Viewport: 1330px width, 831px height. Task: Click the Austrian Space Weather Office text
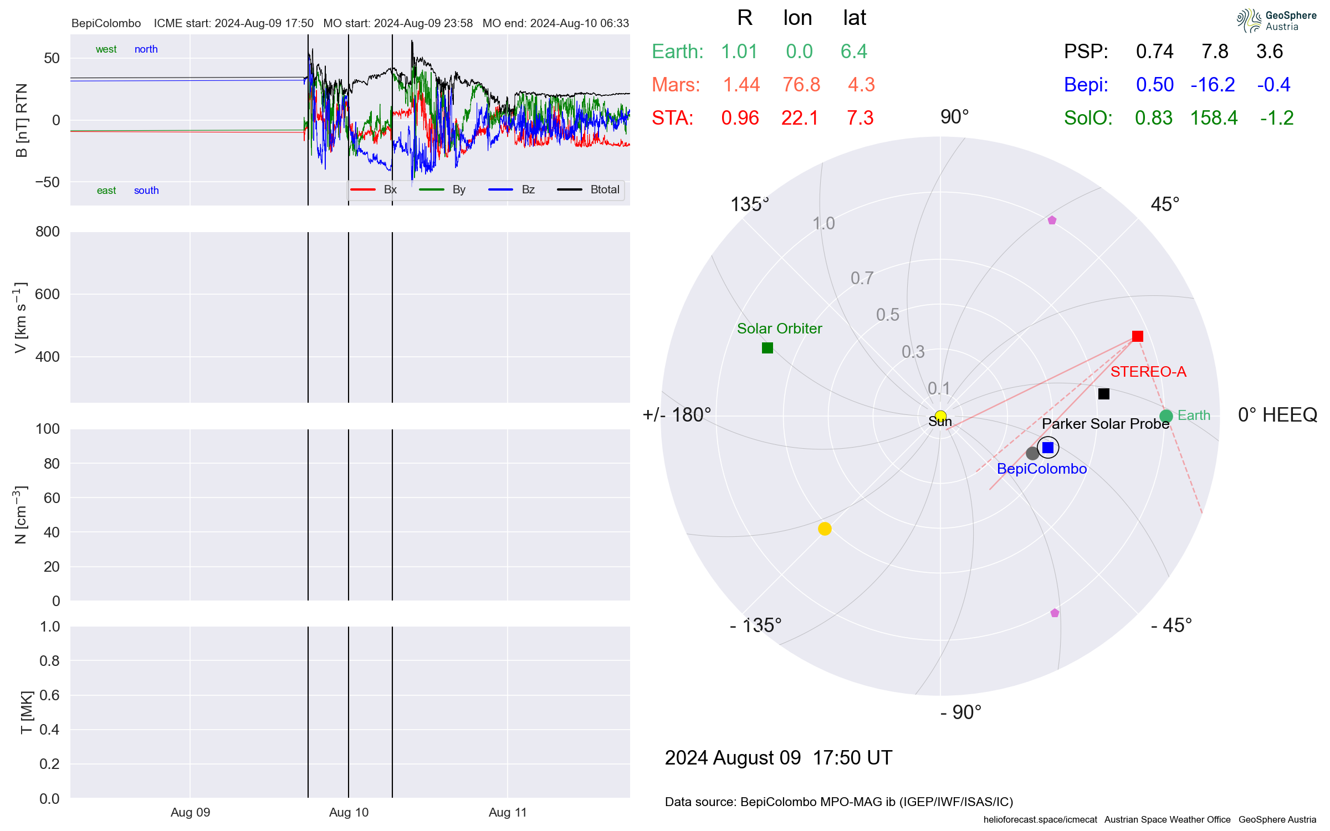(x=1167, y=819)
